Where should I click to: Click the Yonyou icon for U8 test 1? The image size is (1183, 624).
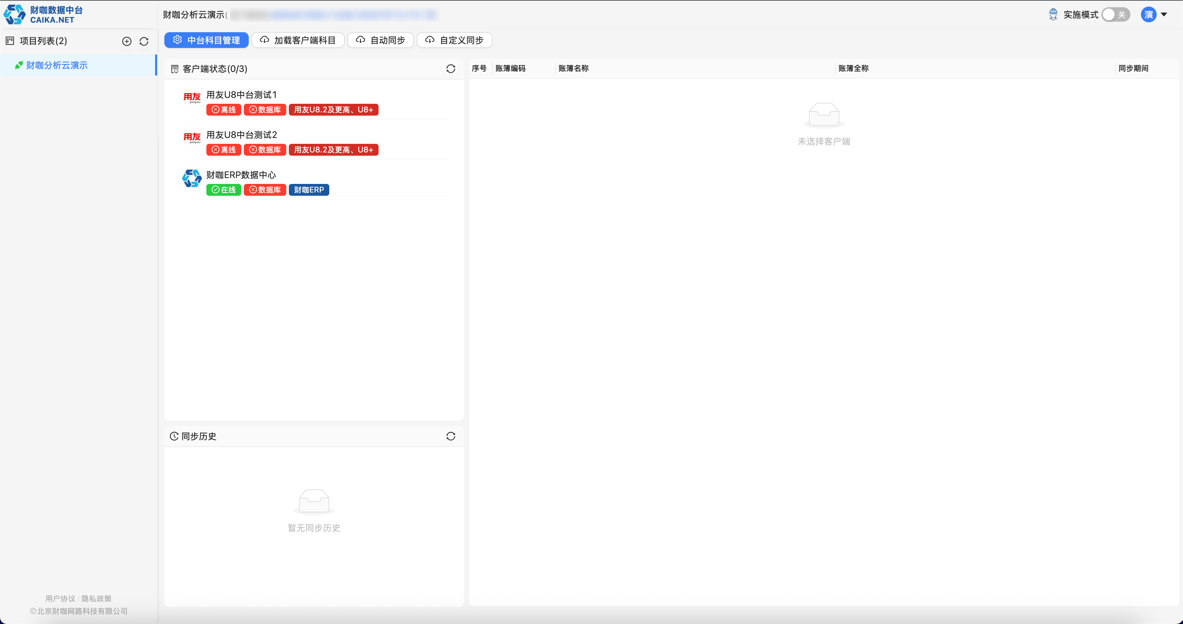pyautogui.click(x=192, y=98)
